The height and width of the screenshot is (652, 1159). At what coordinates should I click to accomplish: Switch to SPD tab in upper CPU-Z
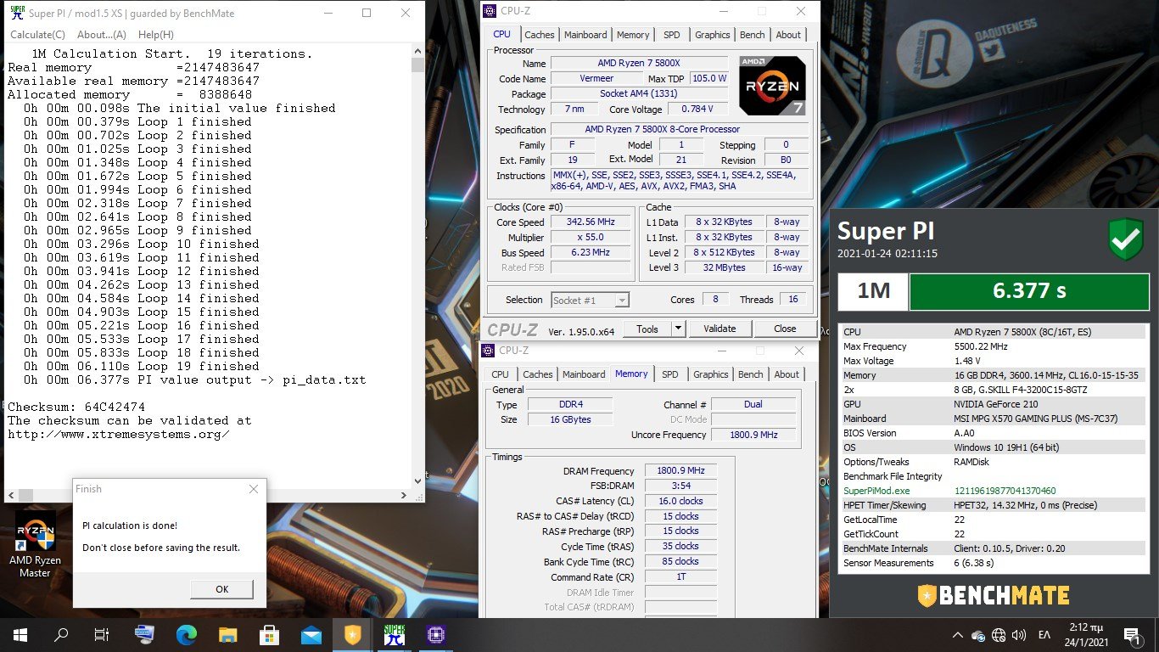[671, 35]
